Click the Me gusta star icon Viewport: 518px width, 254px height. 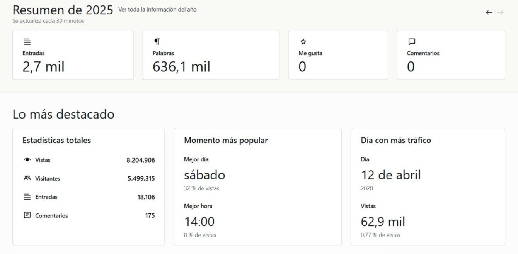[303, 42]
